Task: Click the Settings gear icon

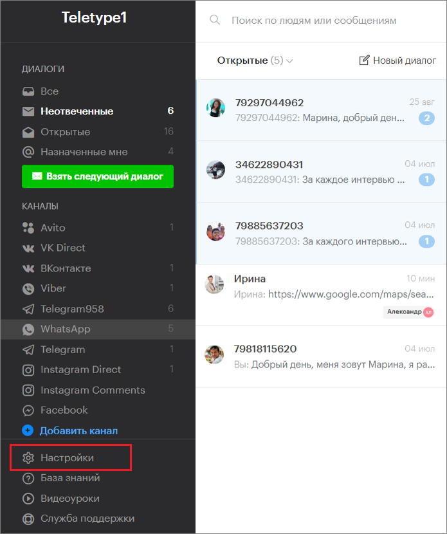Action: pos(28,458)
